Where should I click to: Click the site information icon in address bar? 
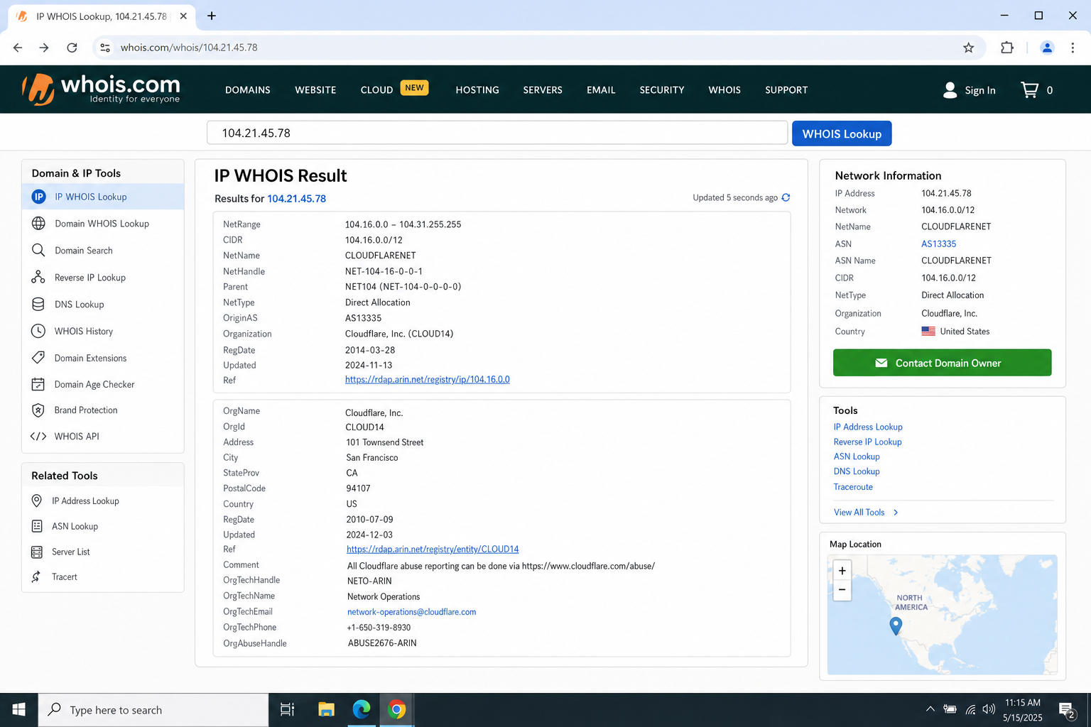tap(105, 48)
